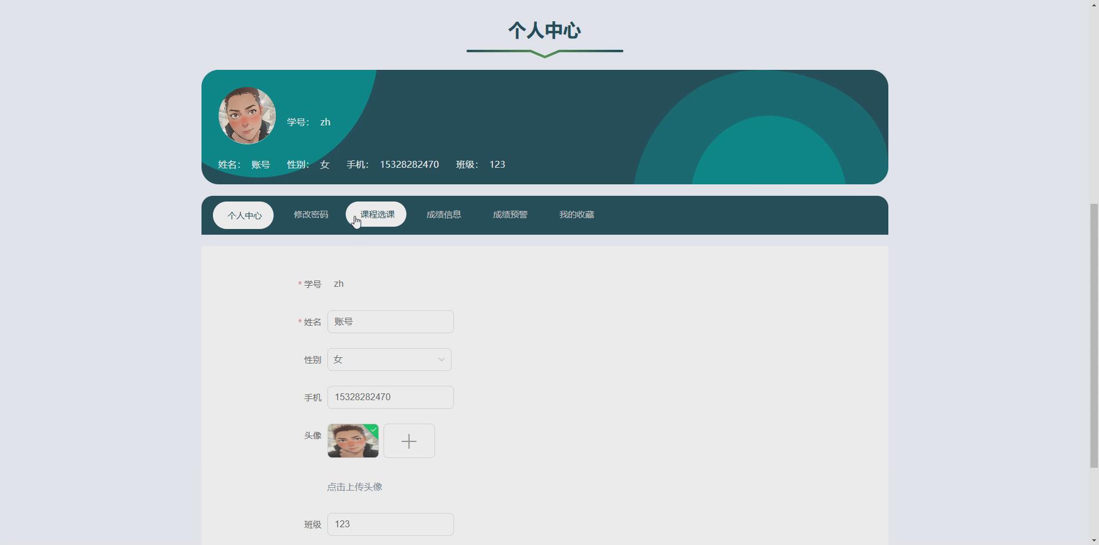Open the 课程选课 tab
The height and width of the screenshot is (545, 1099).
(x=375, y=214)
